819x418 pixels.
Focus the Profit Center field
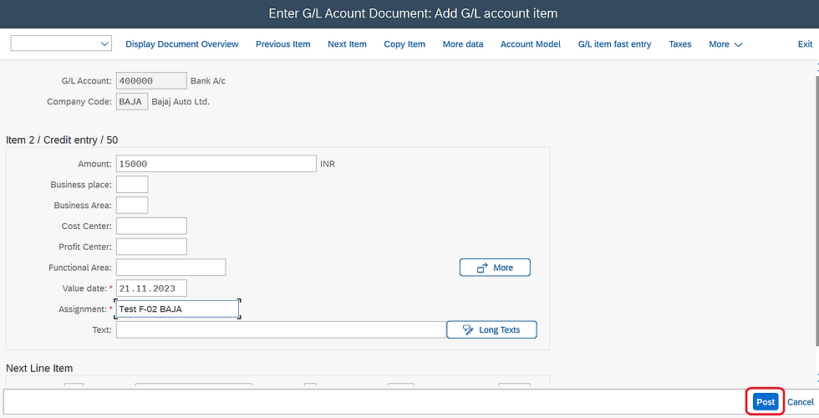[x=151, y=247]
